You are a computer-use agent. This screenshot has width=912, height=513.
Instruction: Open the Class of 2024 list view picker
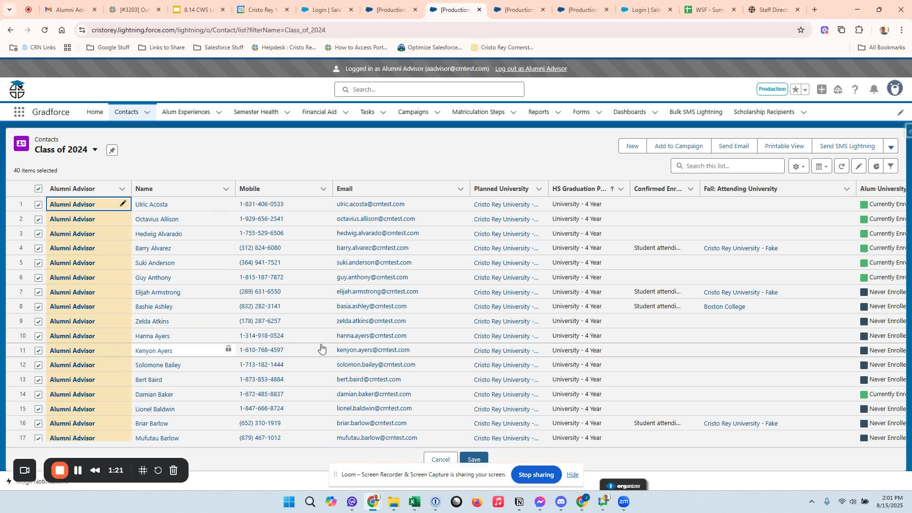tap(95, 150)
